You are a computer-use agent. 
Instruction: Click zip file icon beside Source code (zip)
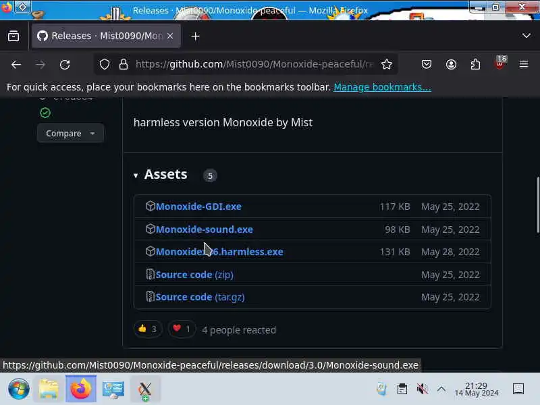(x=150, y=274)
